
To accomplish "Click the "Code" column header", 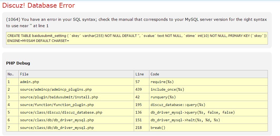I will tap(155, 74).
